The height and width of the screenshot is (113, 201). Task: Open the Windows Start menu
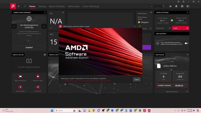click(52, 110)
